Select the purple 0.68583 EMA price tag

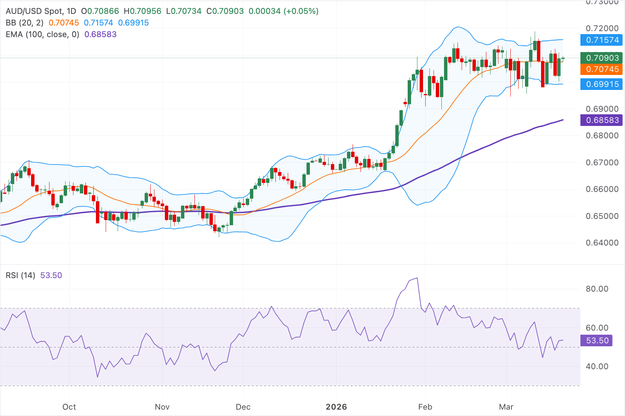point(601,120)
